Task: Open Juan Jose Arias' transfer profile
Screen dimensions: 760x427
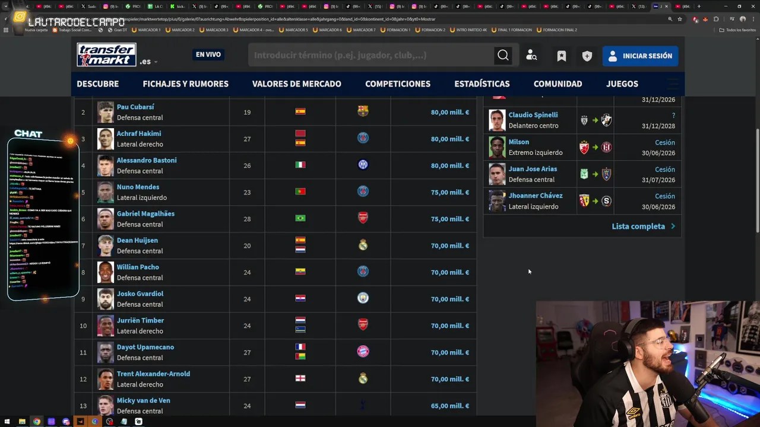Action: [533, 169]
